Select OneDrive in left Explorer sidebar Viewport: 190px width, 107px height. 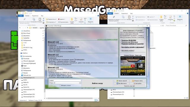tap(25, 53)
